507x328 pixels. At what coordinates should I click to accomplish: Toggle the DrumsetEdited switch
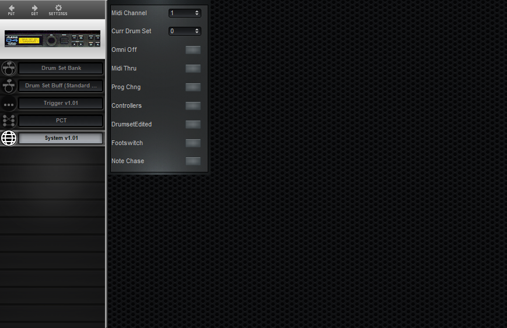point(193,125)
